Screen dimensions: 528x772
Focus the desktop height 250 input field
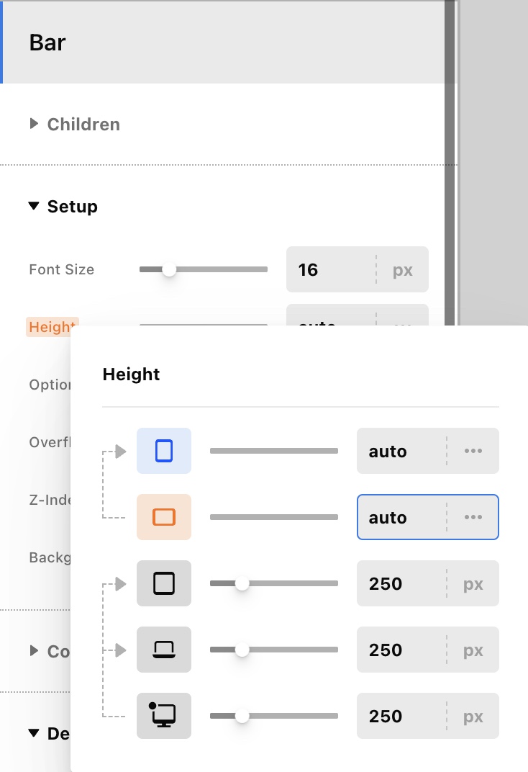(x=400, y=717)
